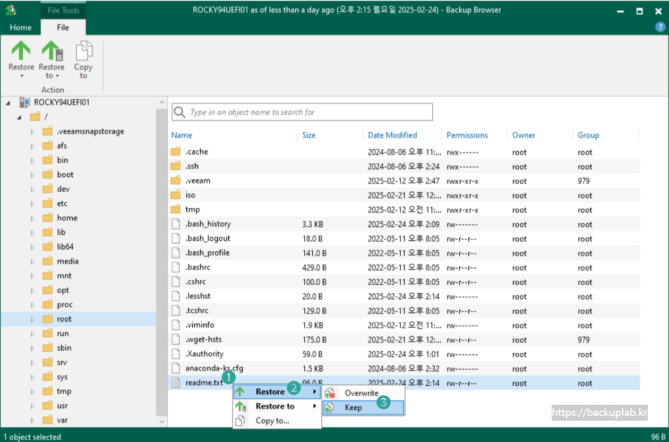Screen dimensions: 669x442
Task: Sort by Permissions column header
Action: click(x=467, y=135)
